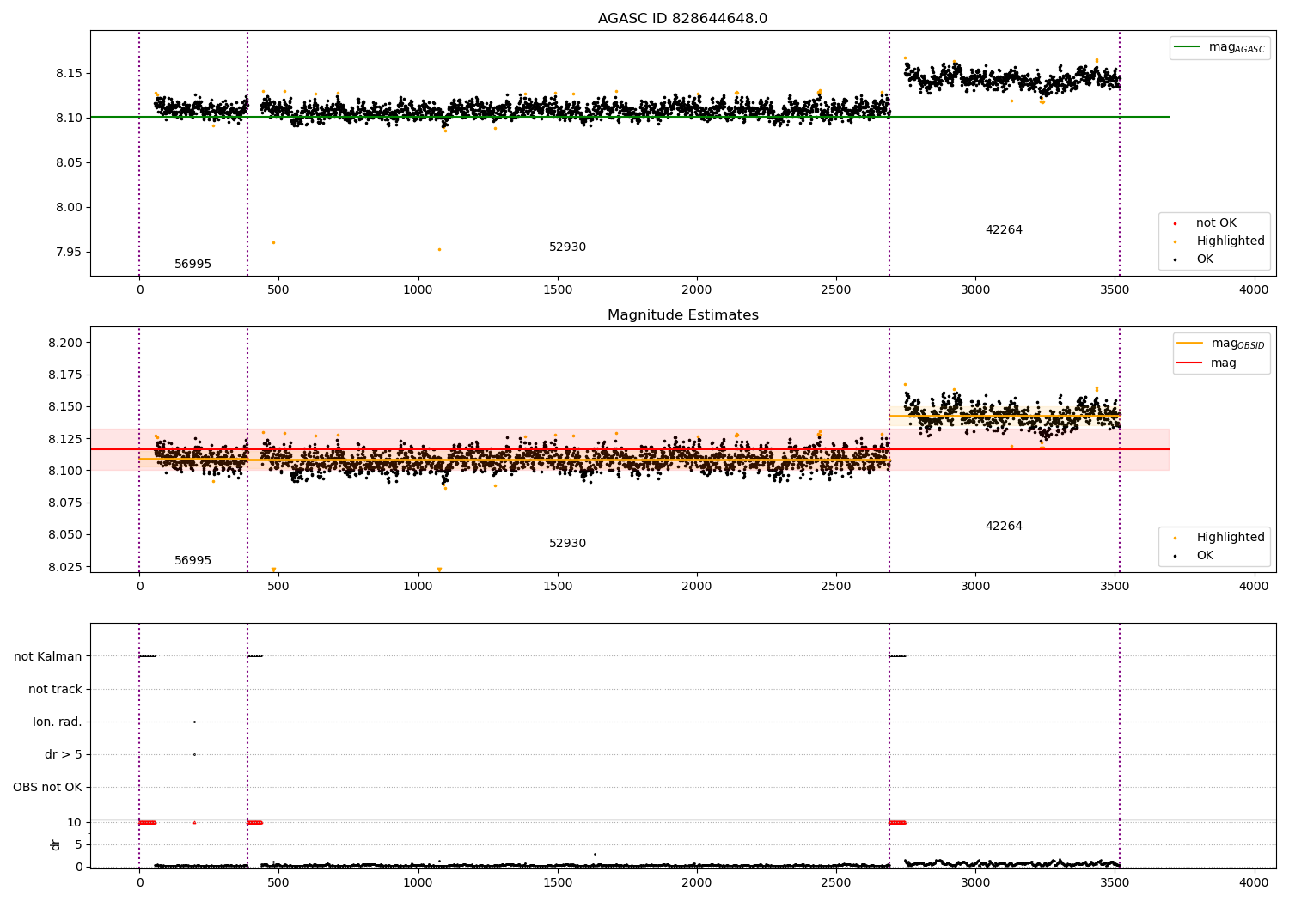Click the mag AGASC legend label text
This screenshot has width=1289, height=902.
pyautogui.click(x=1237, y=48)
